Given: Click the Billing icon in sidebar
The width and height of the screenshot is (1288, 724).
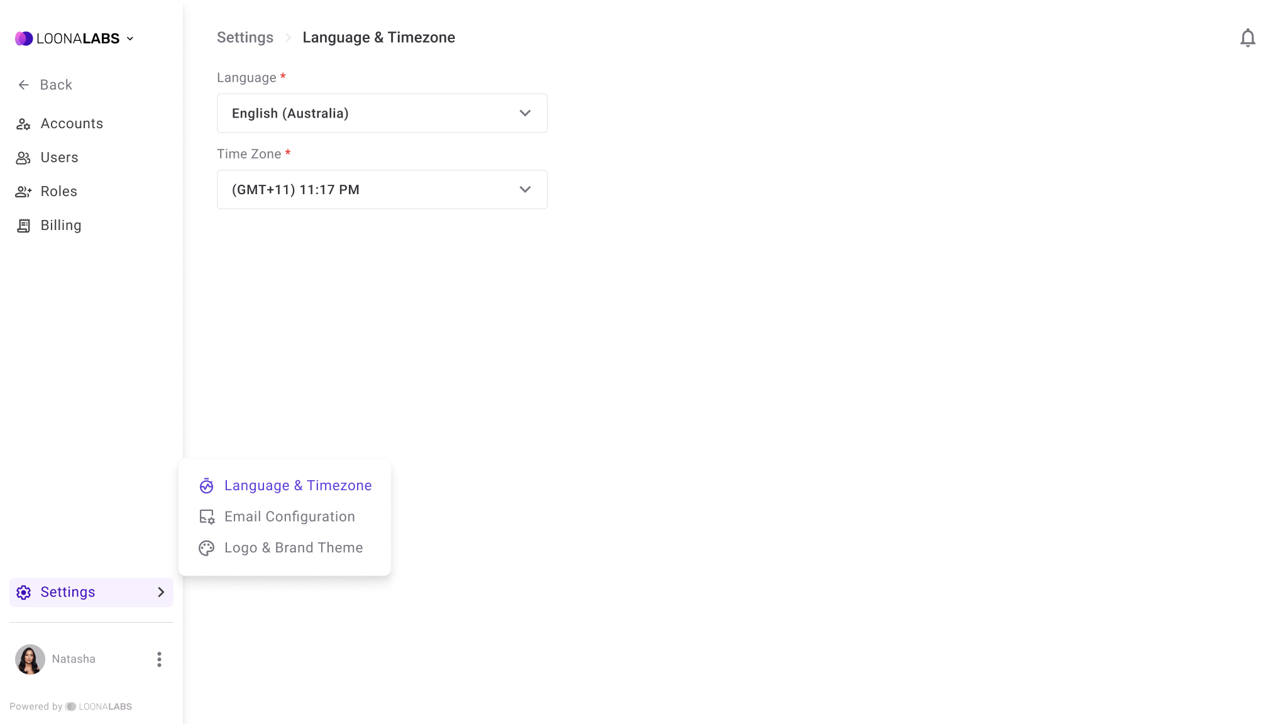Looking at the screenshot, I should [x=23, y=226].
